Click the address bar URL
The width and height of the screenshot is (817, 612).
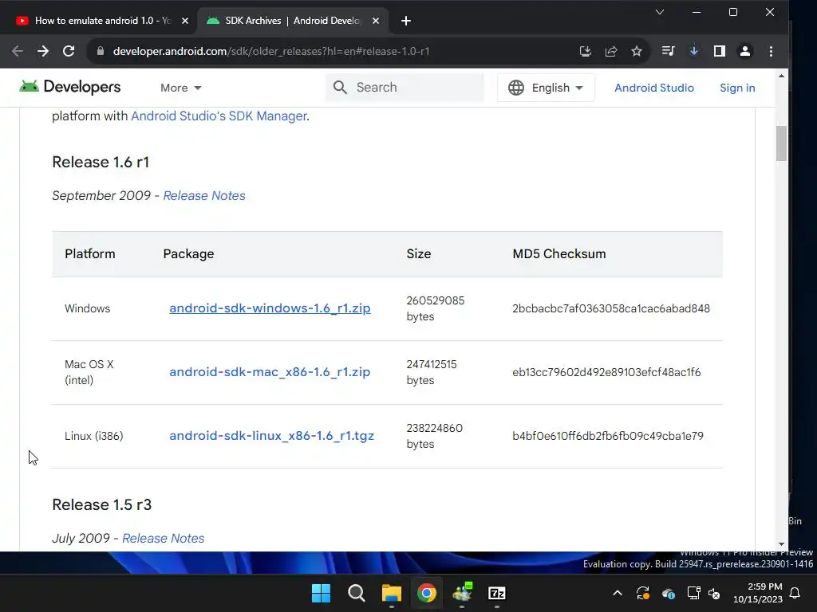(x=271, y=51)
